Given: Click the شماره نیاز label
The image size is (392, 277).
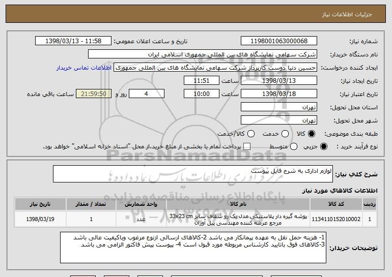Looking at the screenshot, I should click(x=363, y=41).
